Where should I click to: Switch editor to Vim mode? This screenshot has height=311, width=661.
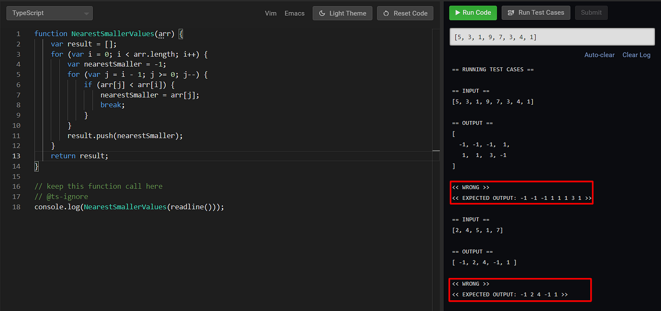point(271,13)
